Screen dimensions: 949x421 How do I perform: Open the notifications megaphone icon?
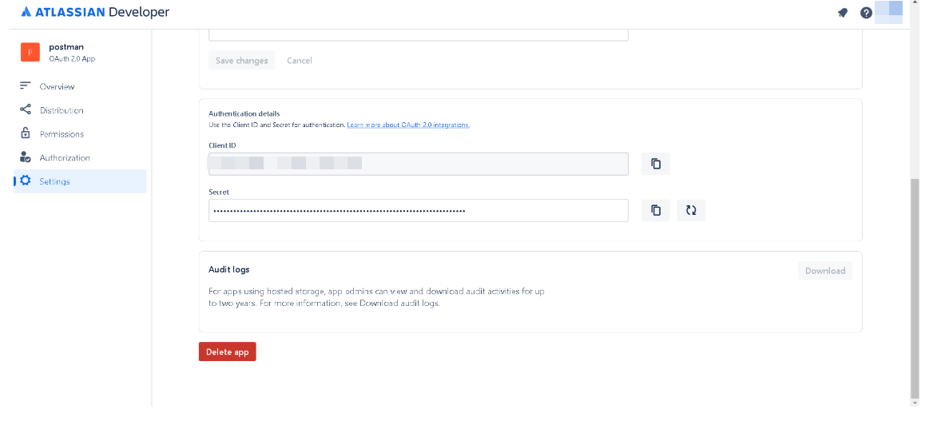coord(842,13)
